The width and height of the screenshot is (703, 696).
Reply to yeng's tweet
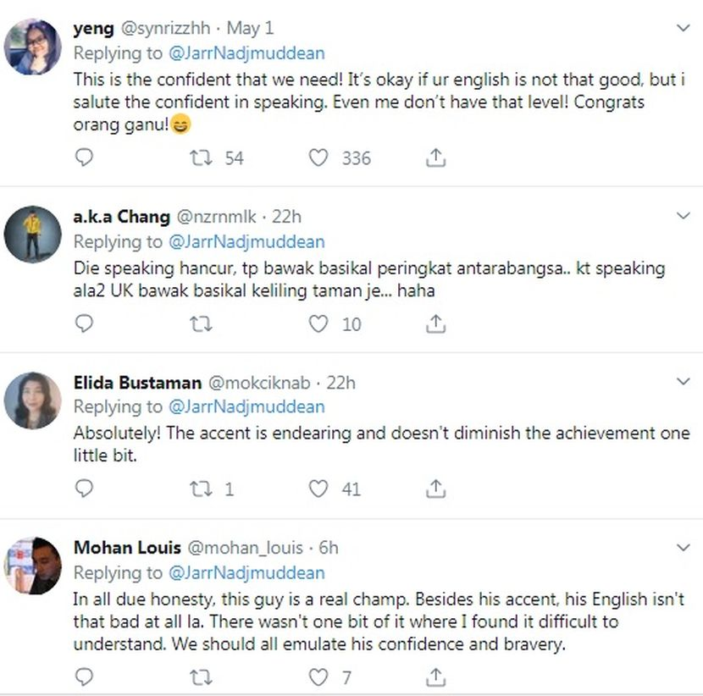coord(84,157)
